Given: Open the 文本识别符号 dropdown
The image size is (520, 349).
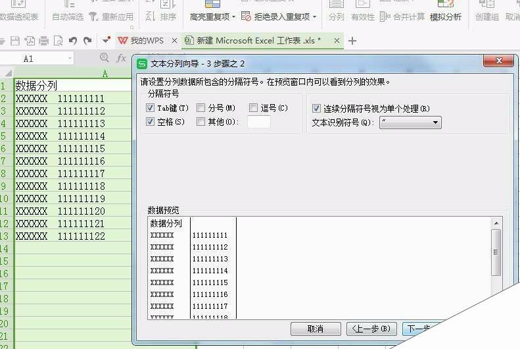Looking at the screenshot, I should click(x=410, y=122).
